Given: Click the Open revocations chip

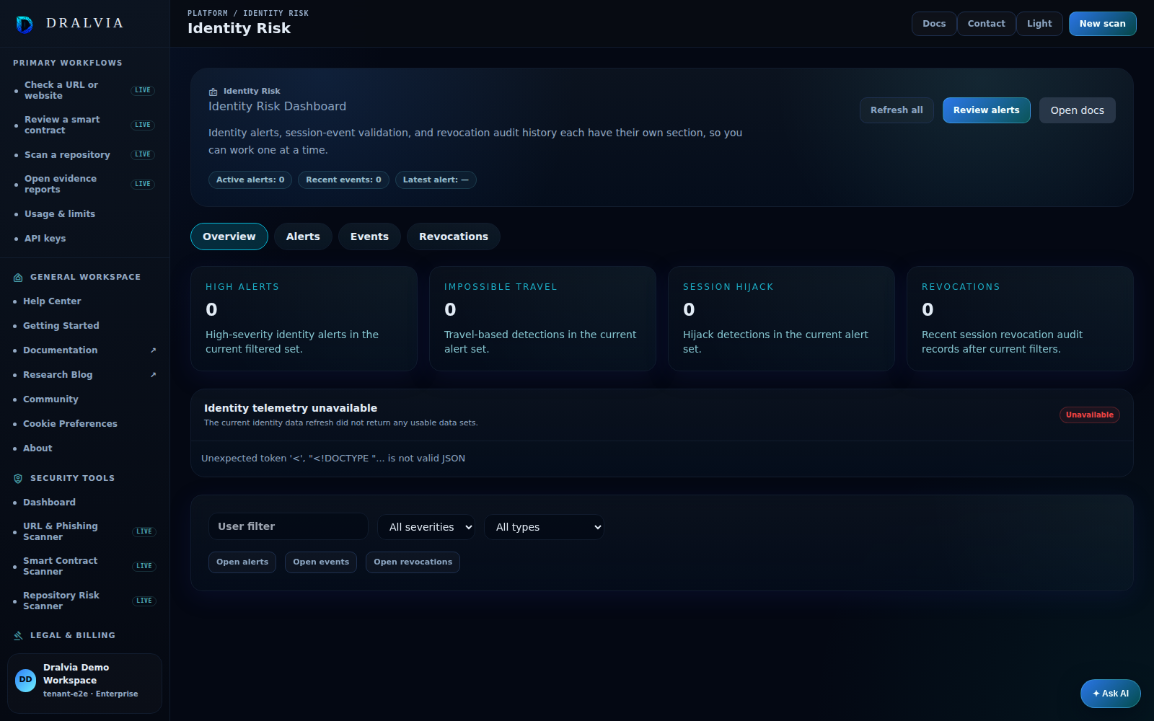Looking at the screenshot, I should pos(413,562).
